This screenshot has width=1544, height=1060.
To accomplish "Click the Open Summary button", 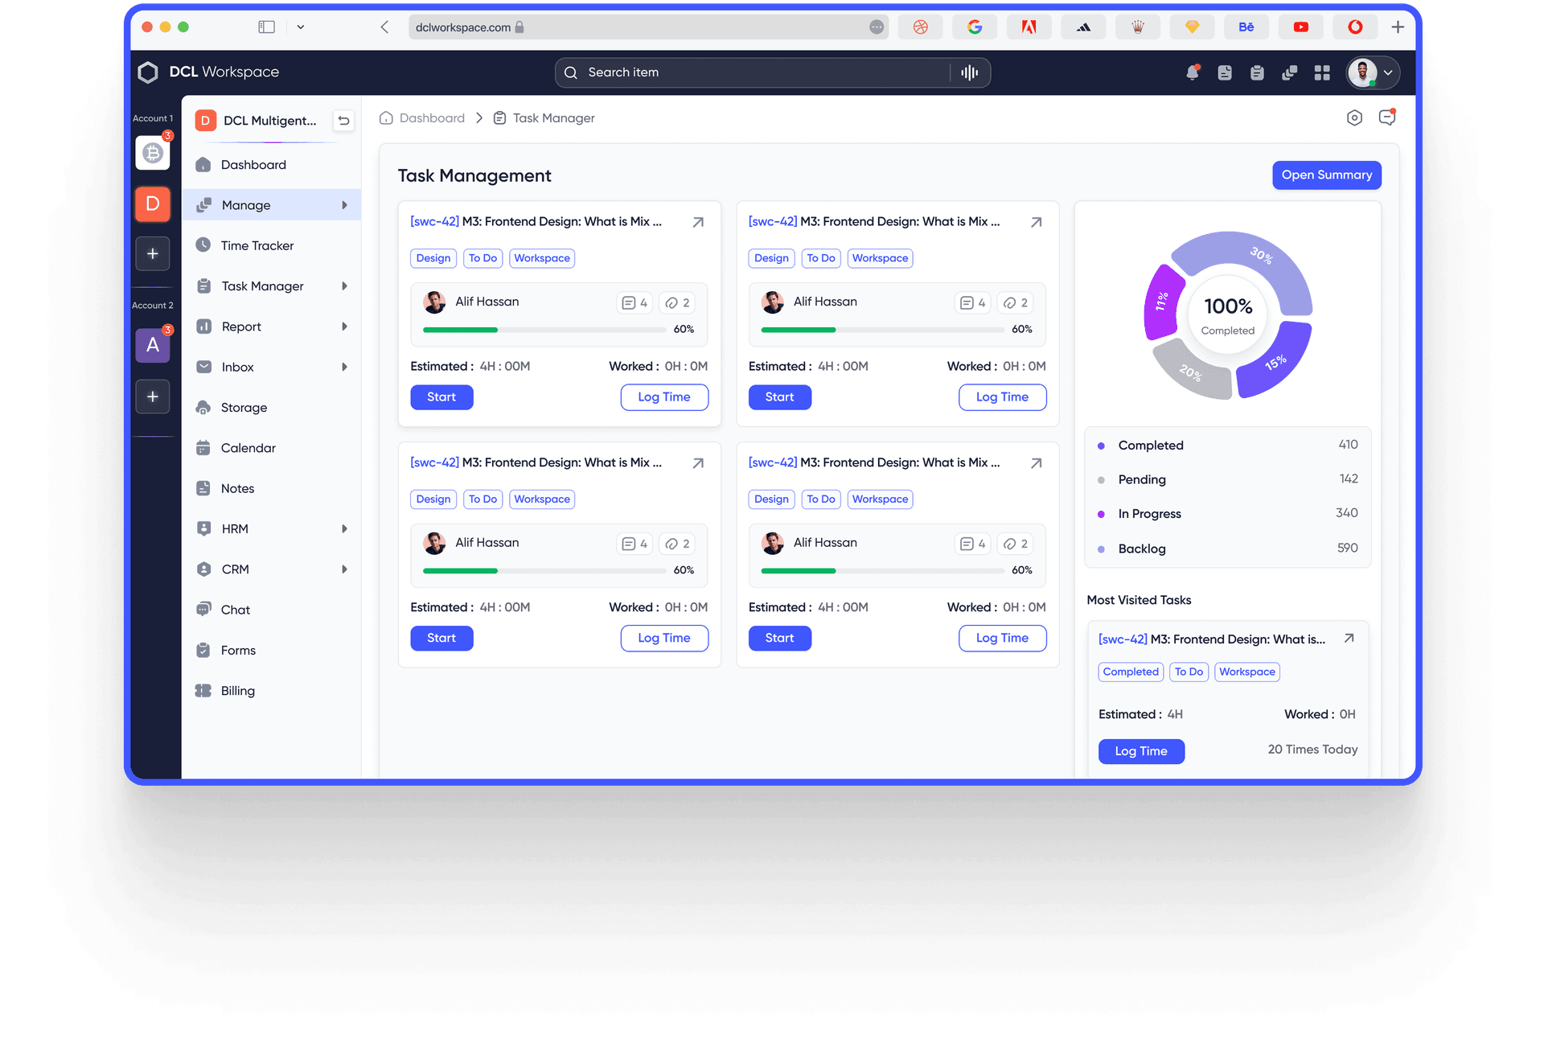I will click(1326, 175).
